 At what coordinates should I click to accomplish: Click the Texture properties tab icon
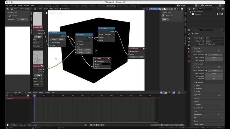pyautogui.click(x=189, y=61)
